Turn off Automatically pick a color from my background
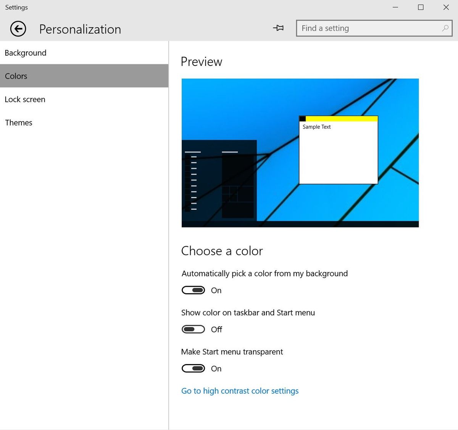This screenshot has width=458, height=430. click(x=193, y=290)
